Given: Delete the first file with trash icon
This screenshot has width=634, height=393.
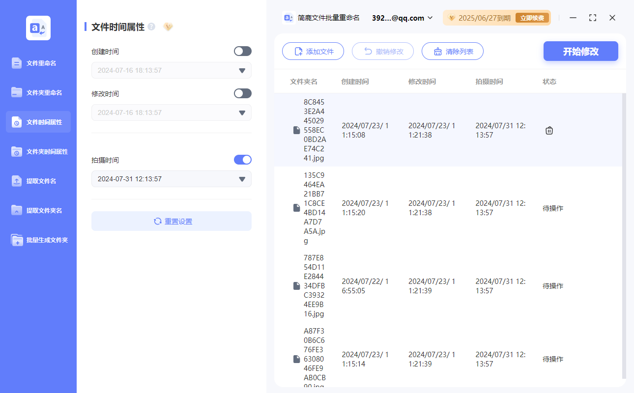Looking at the screenshot, I should click(549, 130).
